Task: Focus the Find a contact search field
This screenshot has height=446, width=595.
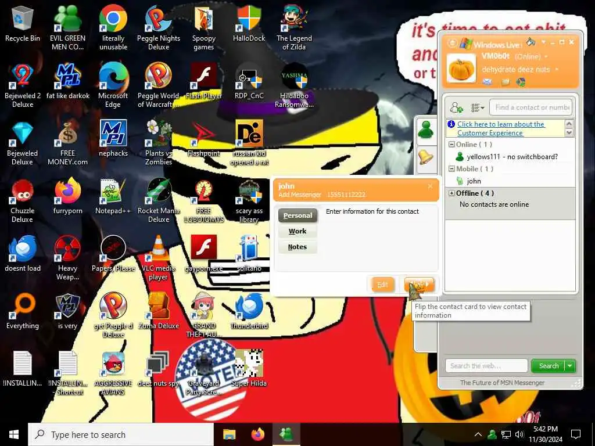Action: tap(531, 107)
